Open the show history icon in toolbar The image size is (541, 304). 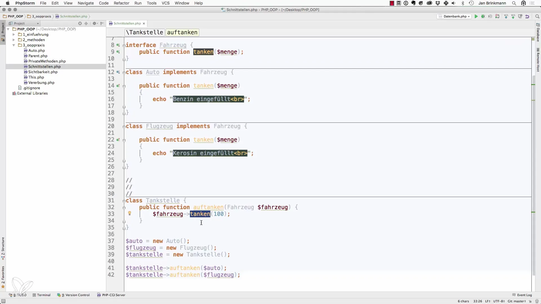[520, 17]
